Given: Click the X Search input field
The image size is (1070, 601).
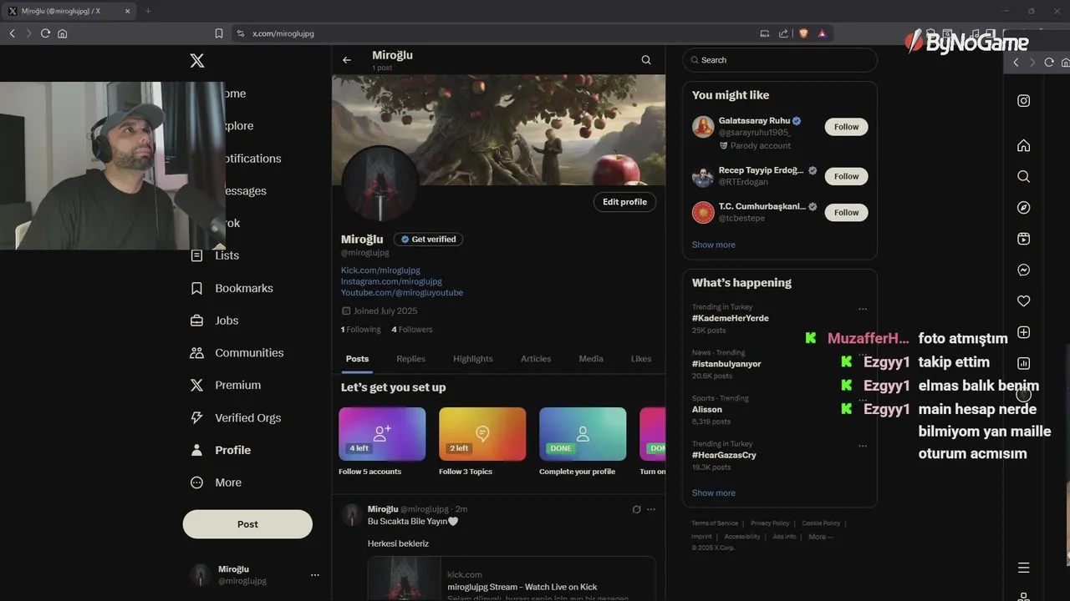Looking at the screenshot, I should 780,60.
